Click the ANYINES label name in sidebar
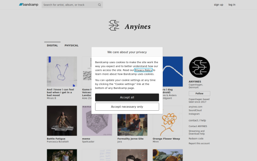Viewport: 257px width, 161px height. [x=195, y=82]
